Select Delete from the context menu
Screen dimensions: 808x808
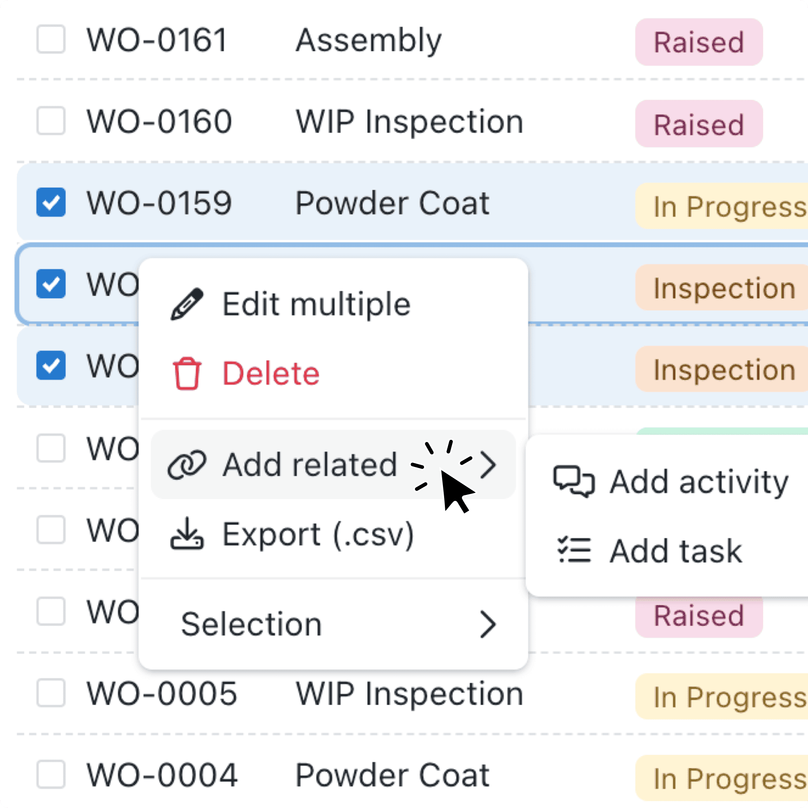[x=271, y=373]
